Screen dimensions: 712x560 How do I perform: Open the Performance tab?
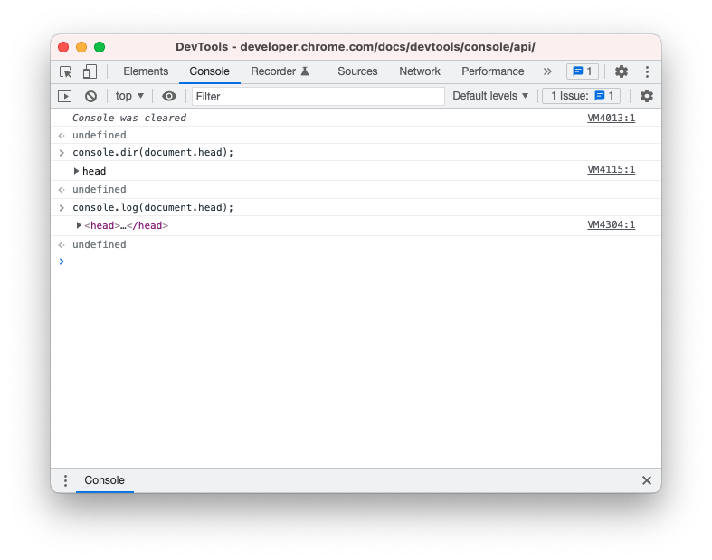click(493, 71)
